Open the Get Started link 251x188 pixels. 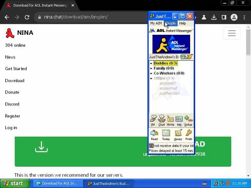[x=16, y=69]
